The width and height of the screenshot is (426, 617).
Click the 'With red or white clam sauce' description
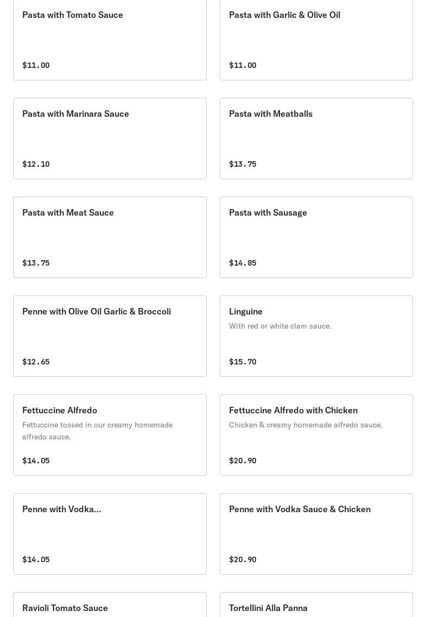(x=280, y=326)
